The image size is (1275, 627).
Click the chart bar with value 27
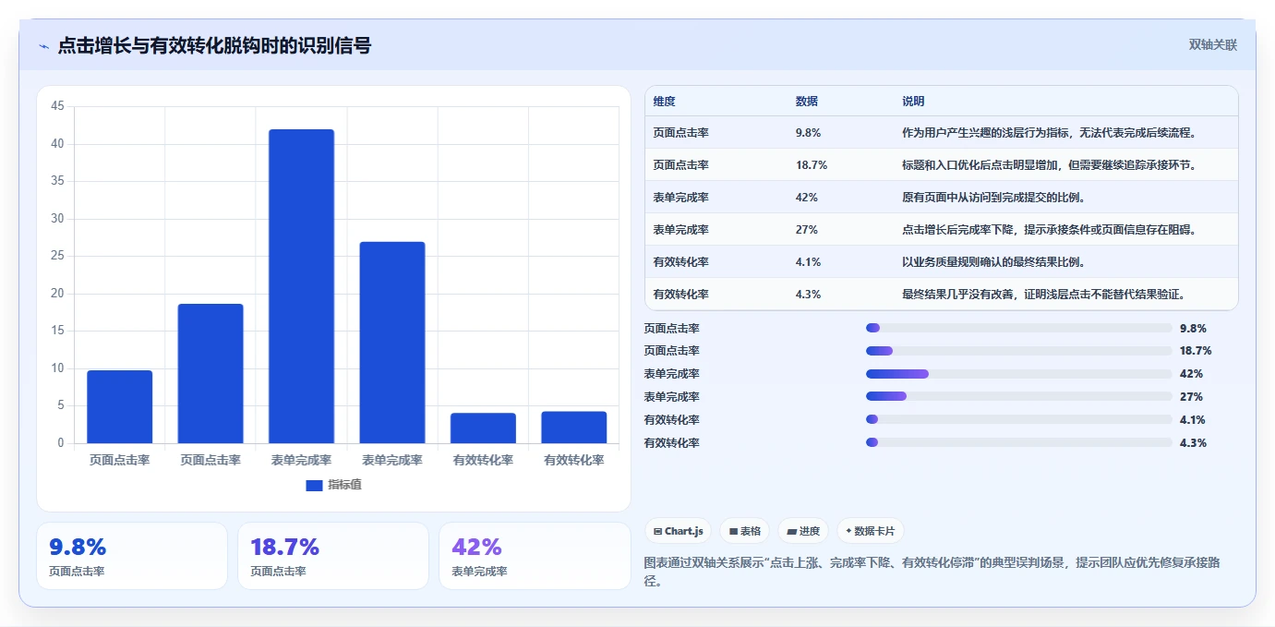point(392,343)
